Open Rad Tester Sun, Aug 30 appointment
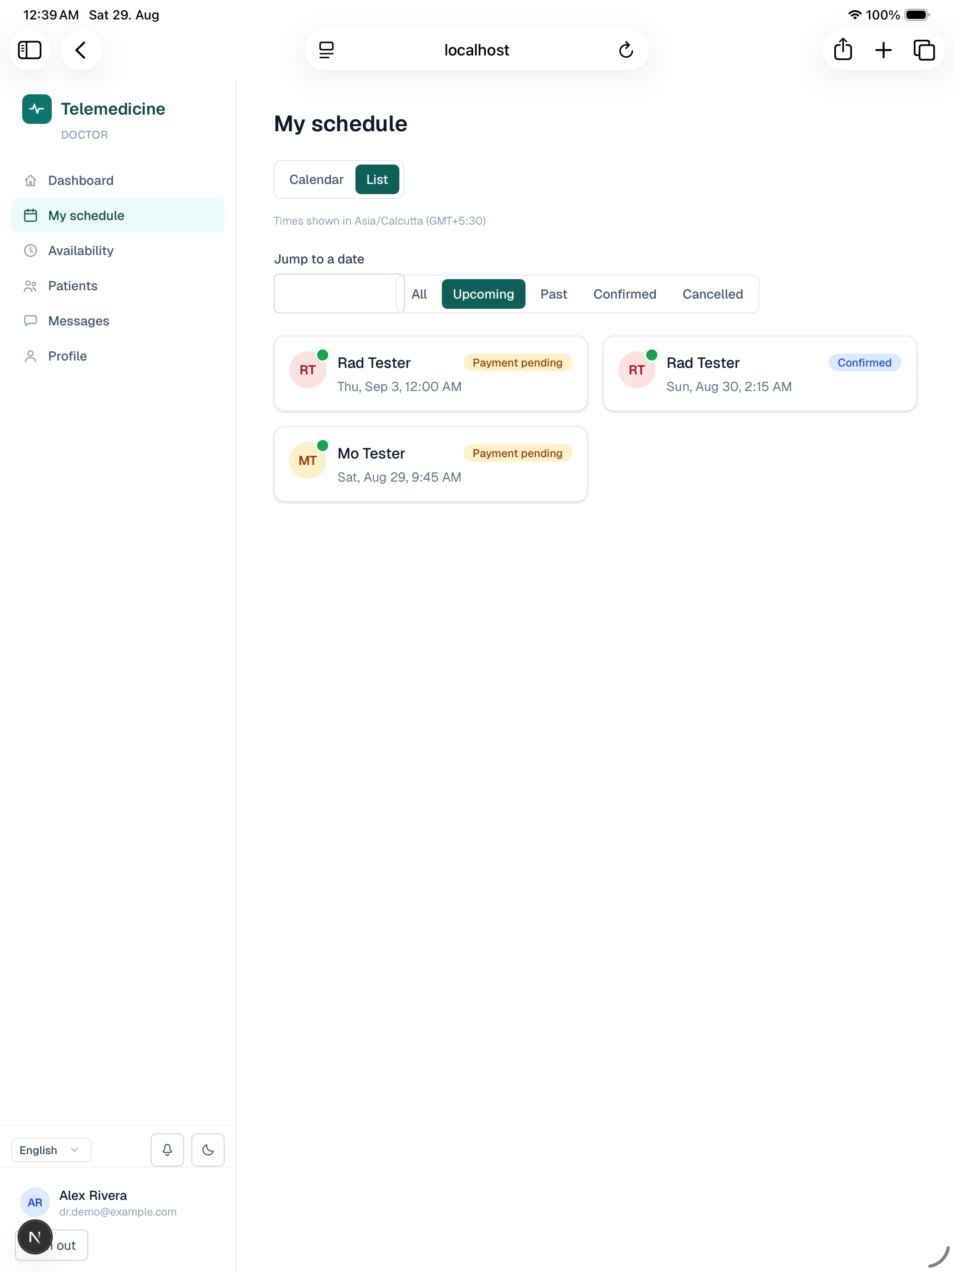Viewport: 954px width, 1272px height. pyautogui.click(x=759, y=373)
